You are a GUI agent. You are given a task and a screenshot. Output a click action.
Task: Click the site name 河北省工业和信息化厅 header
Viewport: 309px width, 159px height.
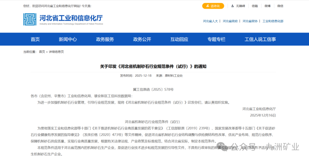tap(71, 18)
